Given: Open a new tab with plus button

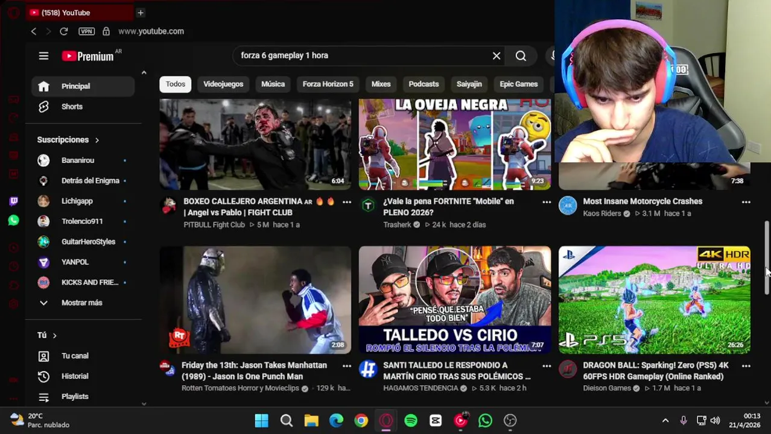Looking at the screenshot, I should [x=140, y=13].
